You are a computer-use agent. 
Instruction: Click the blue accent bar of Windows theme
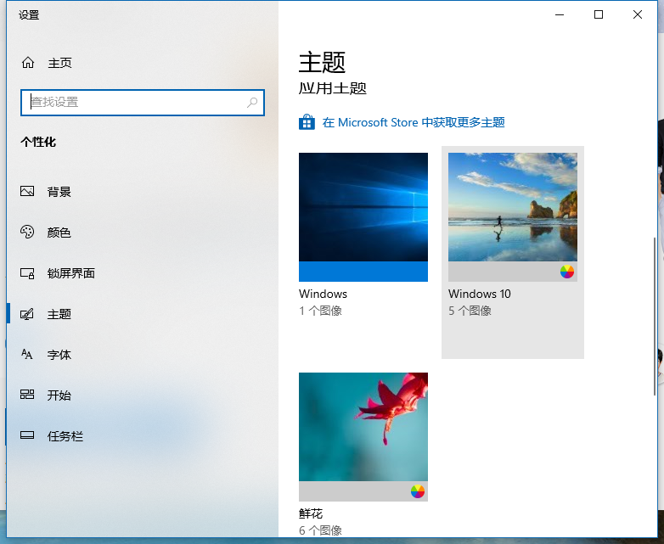363,272
